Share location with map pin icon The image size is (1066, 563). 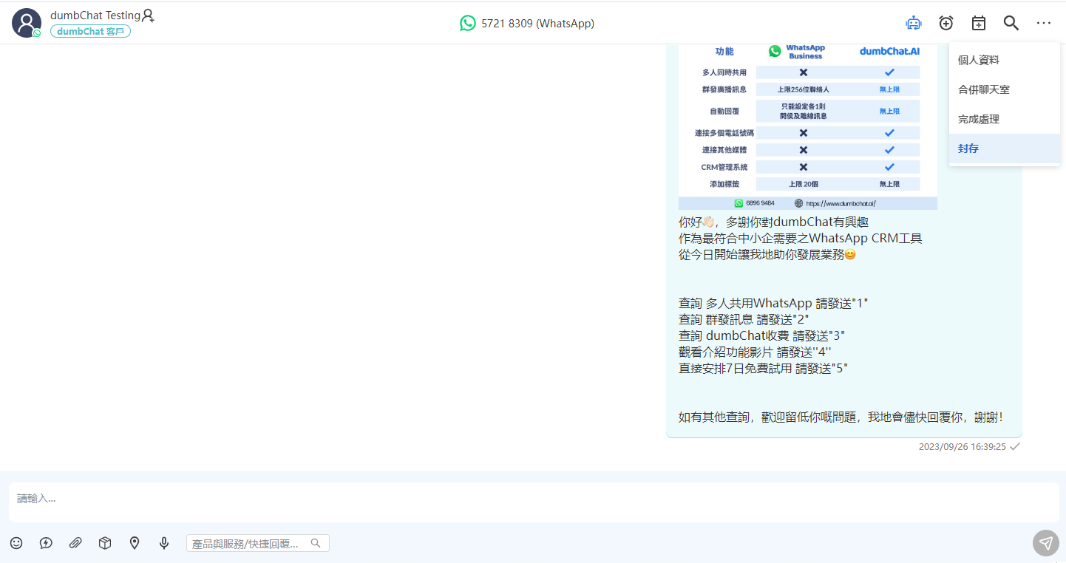click(135, 543)
